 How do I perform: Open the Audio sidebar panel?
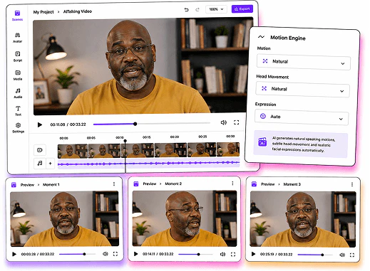tap(18, 93)
